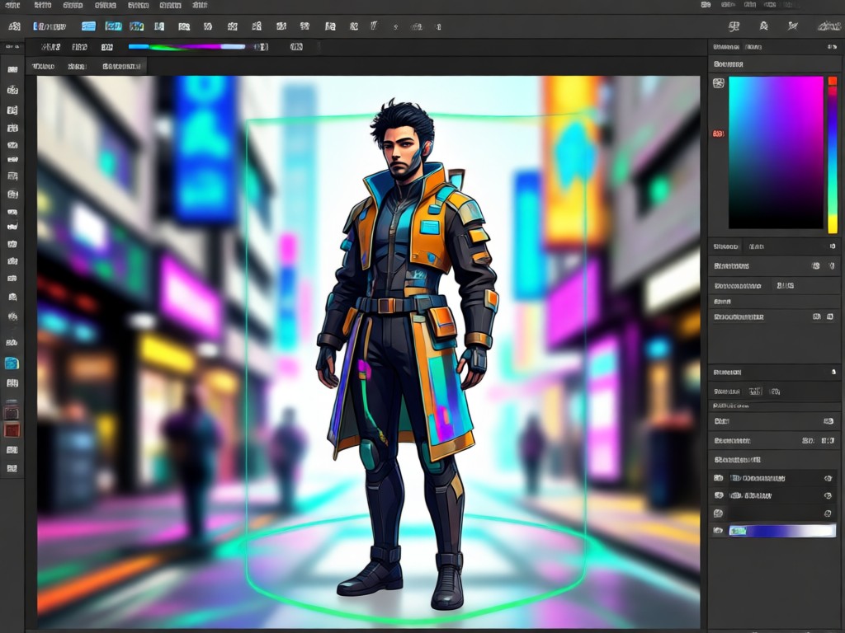Viewport: 845px width, 633px height.
Task: Select the blue cube tool in left toolbar
Action: (12, 363)
